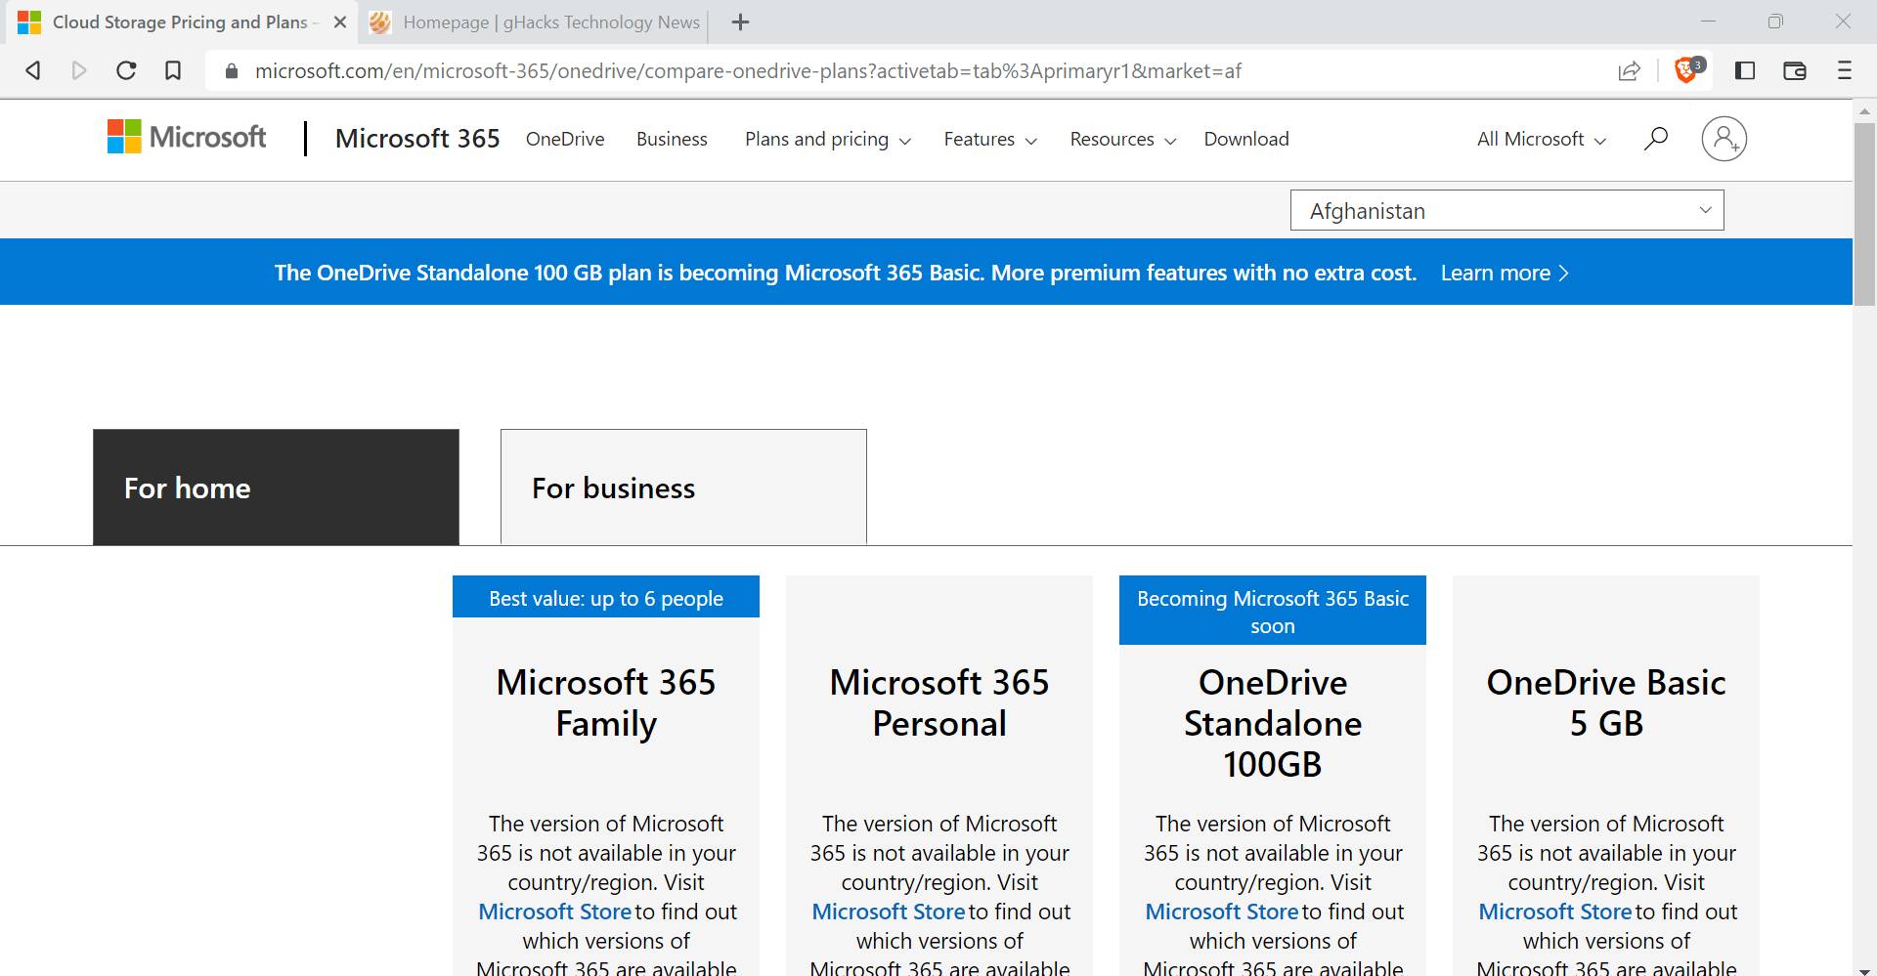Viewport: 1877px width, 976px height.
Task: Click Microsoft Store link under OneDrive Standalone 100GB
Action: click(1221, 912)
